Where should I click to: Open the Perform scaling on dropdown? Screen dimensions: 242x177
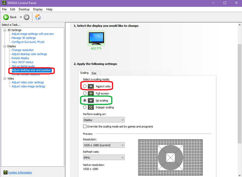104,120
